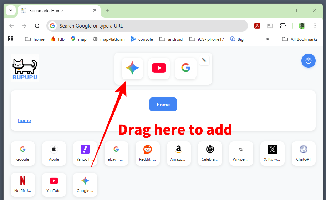Open the apps grid icon in the bookmarks bar
The height and width of the screenshot is (200, 326).
(x=11, y=39)
